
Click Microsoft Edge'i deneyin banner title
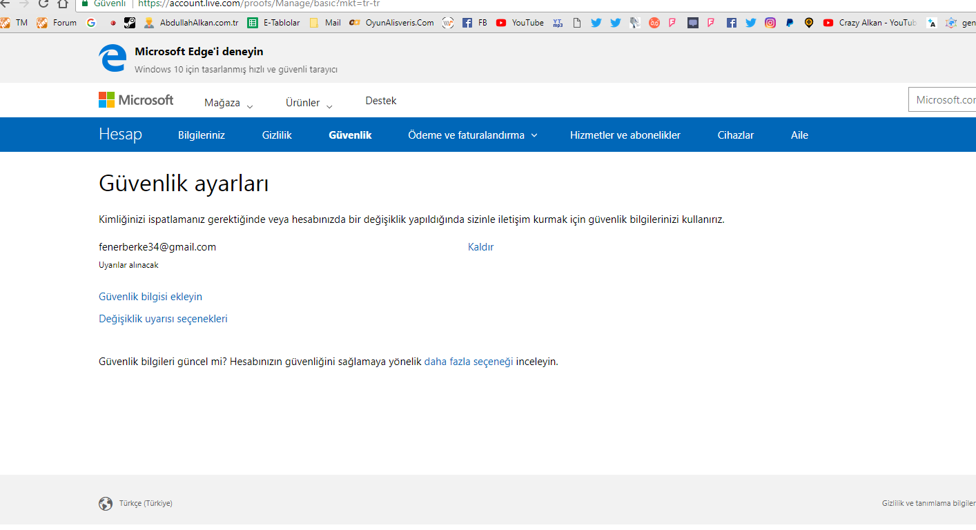[x=199, y=52]
